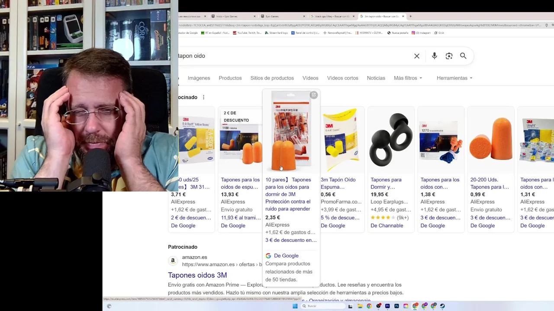Click the '2 € DE DESCUENTO' badge

[x=236, y=117]
